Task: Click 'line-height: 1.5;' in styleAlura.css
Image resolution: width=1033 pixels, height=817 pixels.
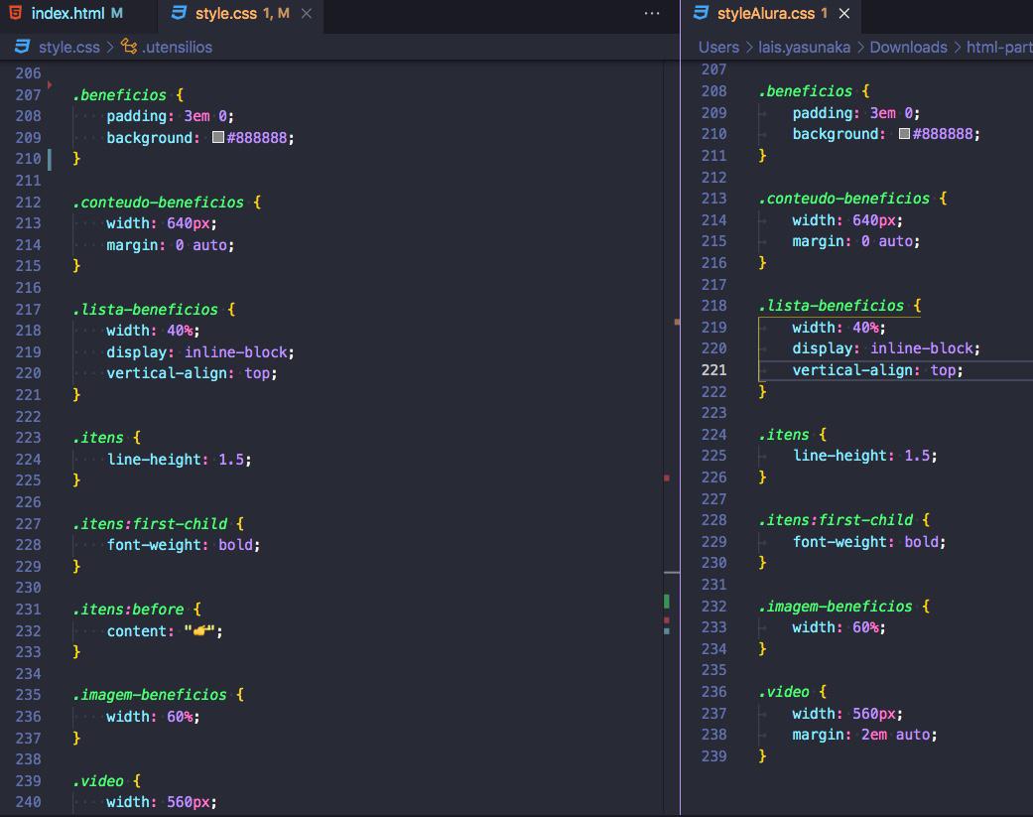Action: (x=864, y=456)
